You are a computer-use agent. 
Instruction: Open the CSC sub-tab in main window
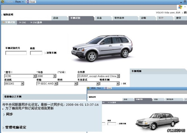tap(23, 22)
